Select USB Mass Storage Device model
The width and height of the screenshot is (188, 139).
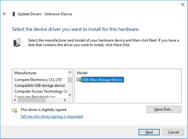(102, 80)
